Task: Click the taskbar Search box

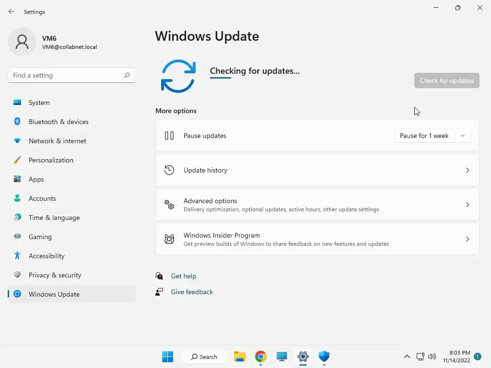Action: (x=204, y=356)
